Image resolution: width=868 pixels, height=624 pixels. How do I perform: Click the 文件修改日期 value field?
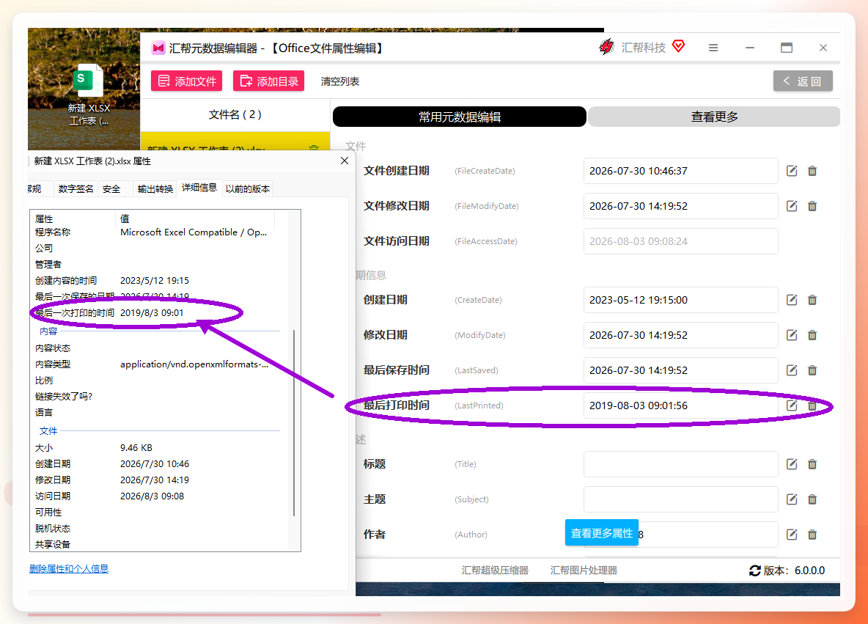(x=680, y=206)
